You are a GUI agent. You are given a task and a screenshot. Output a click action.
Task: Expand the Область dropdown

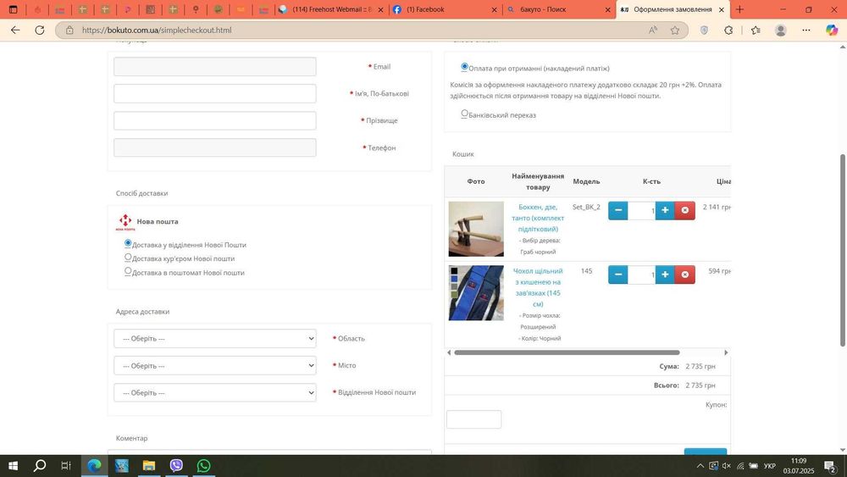coord(215,339)
